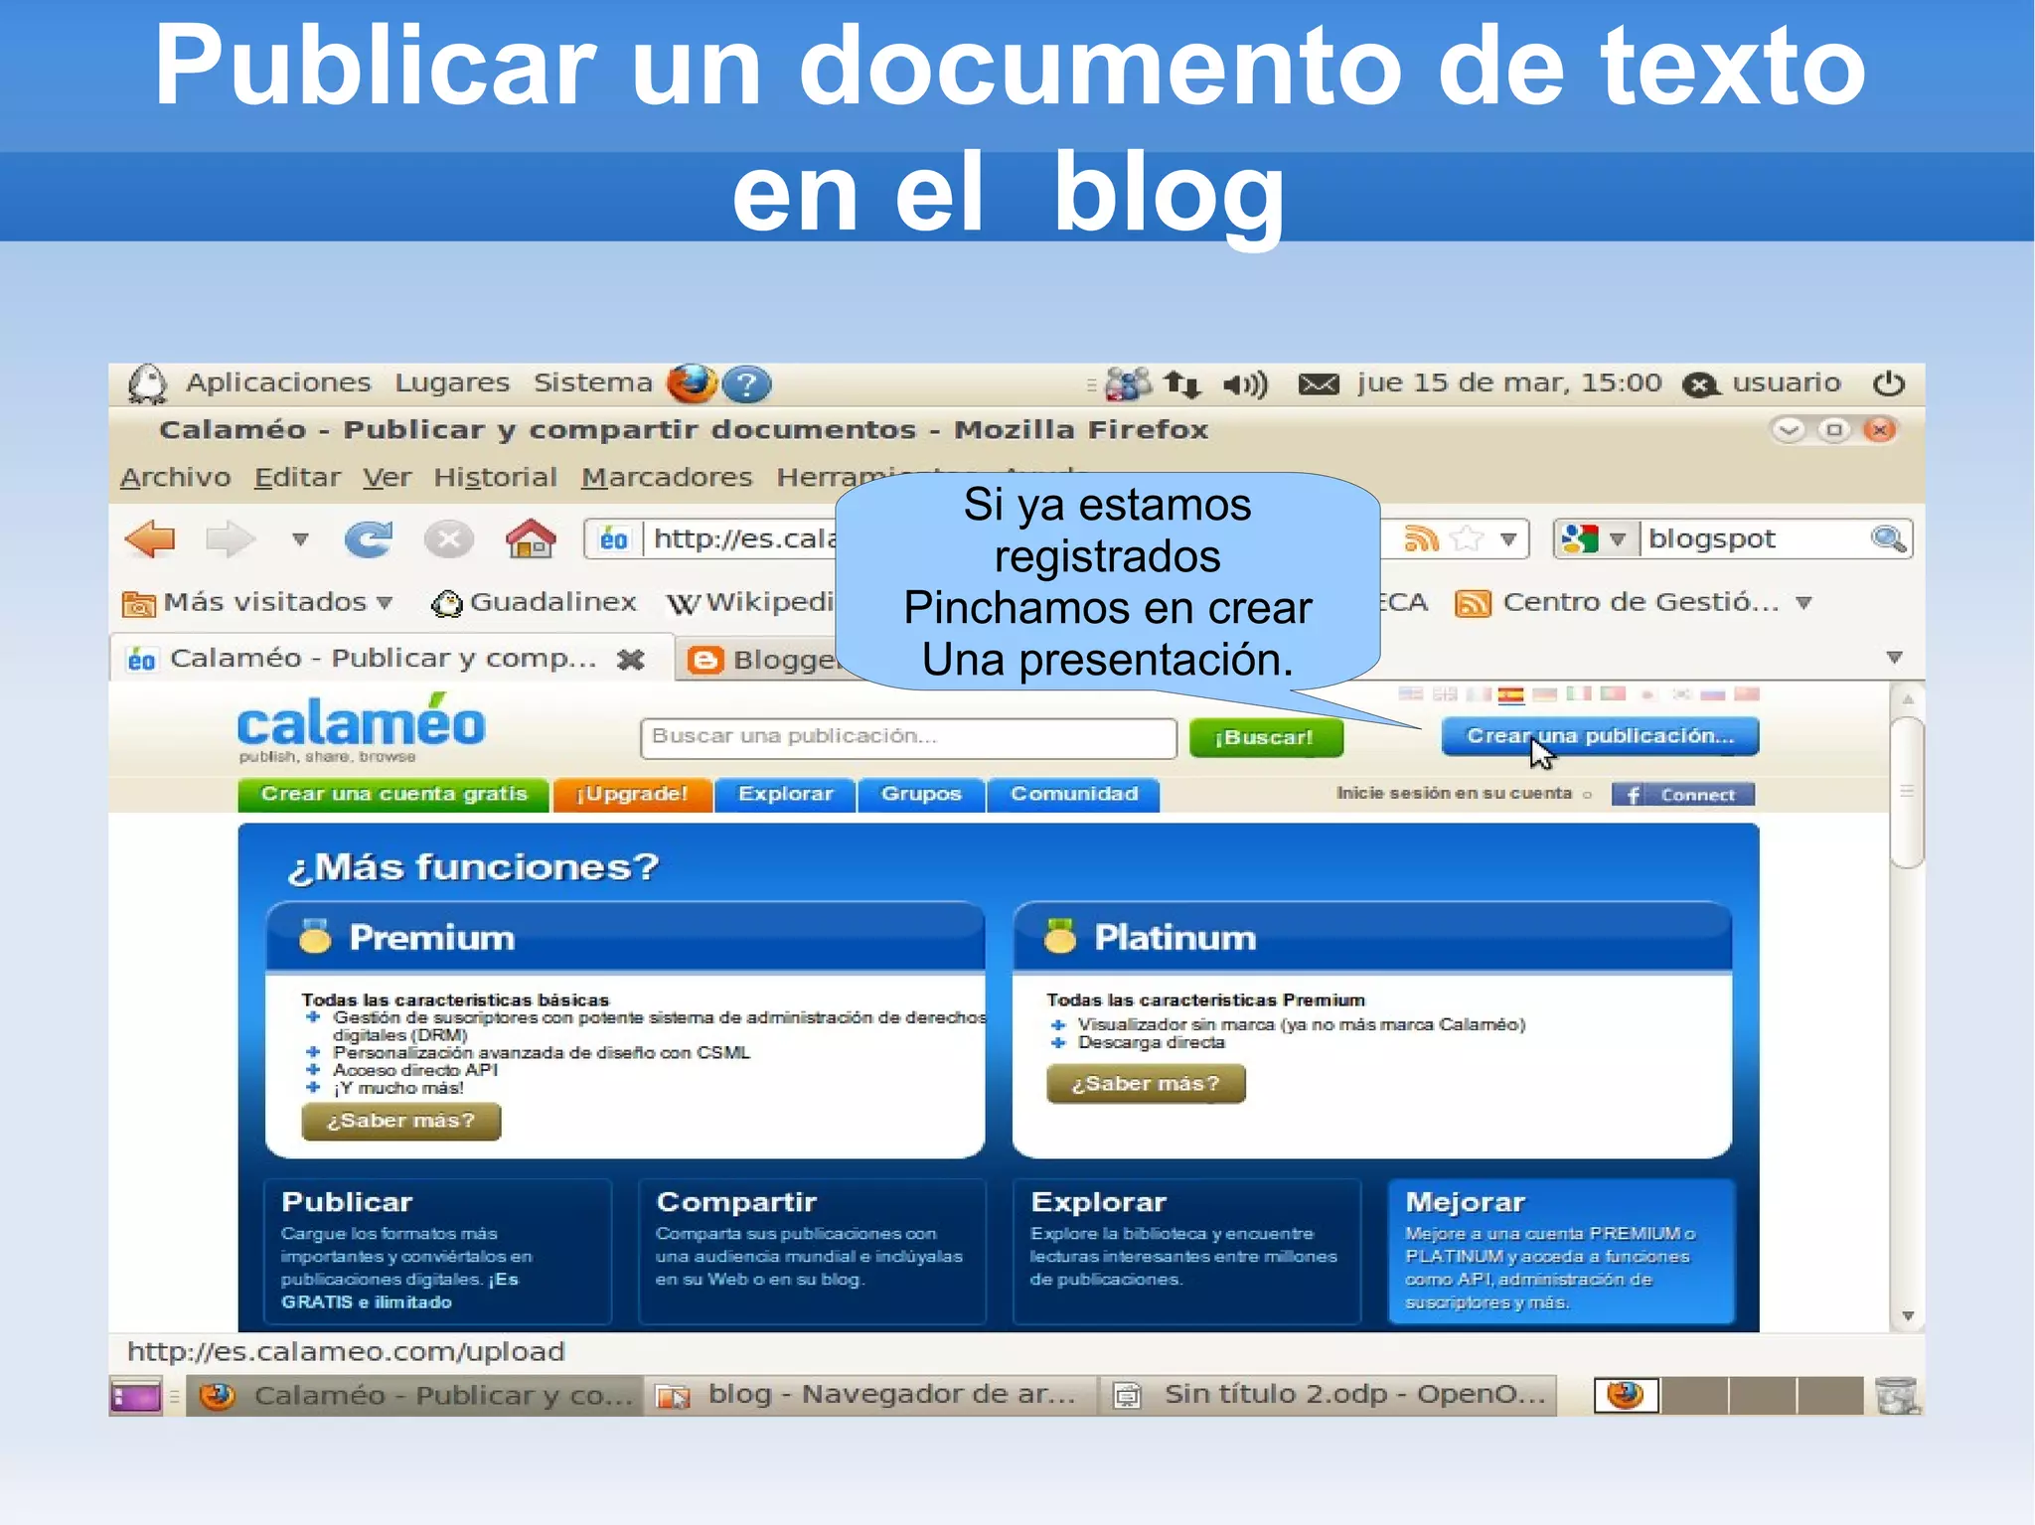This screenshot has width=2035, height=1525.
Task: Open the Explorar navigation tab
Action: [785, 794]
